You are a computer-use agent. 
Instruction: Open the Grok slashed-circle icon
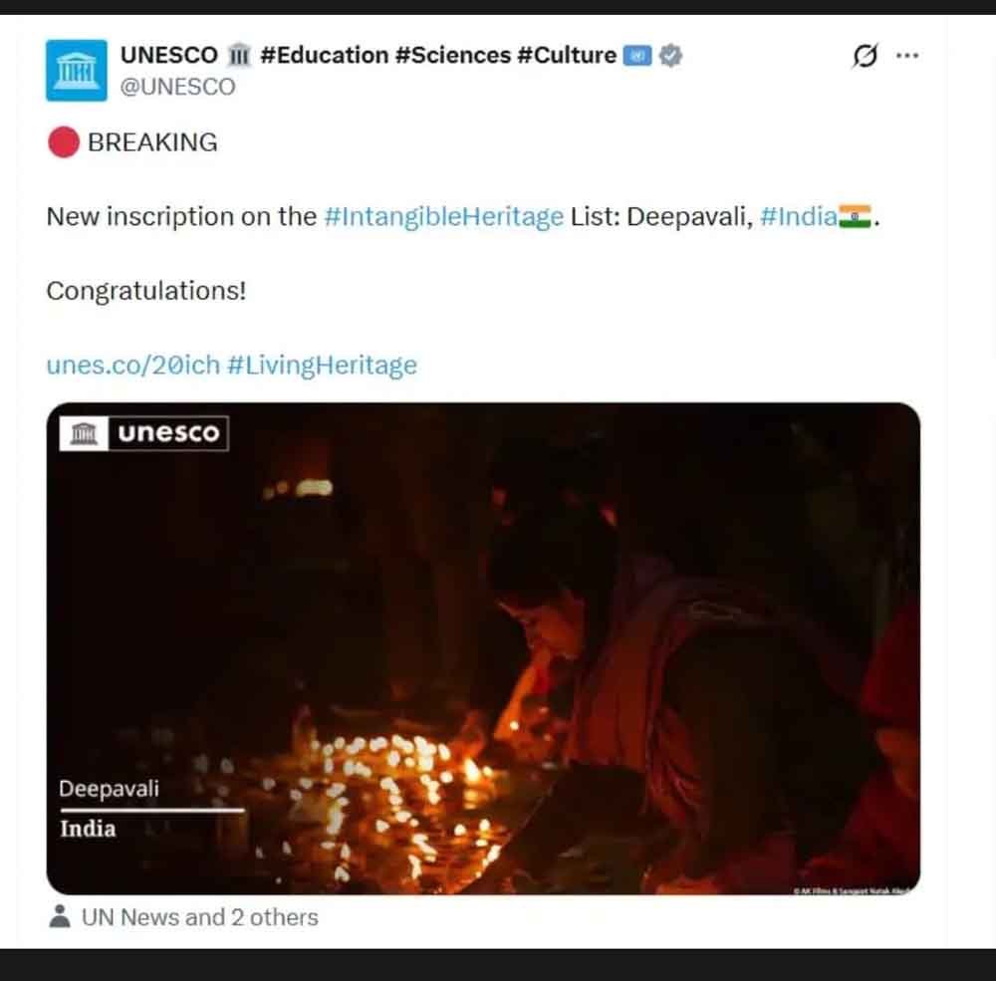click(865, 57)
